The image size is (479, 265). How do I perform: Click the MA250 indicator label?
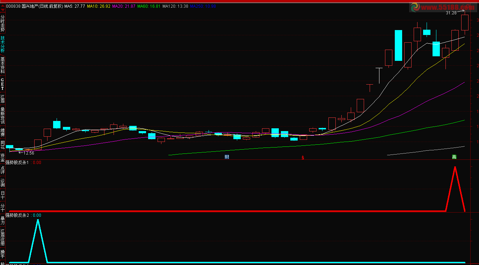click(x=203, y=6)
